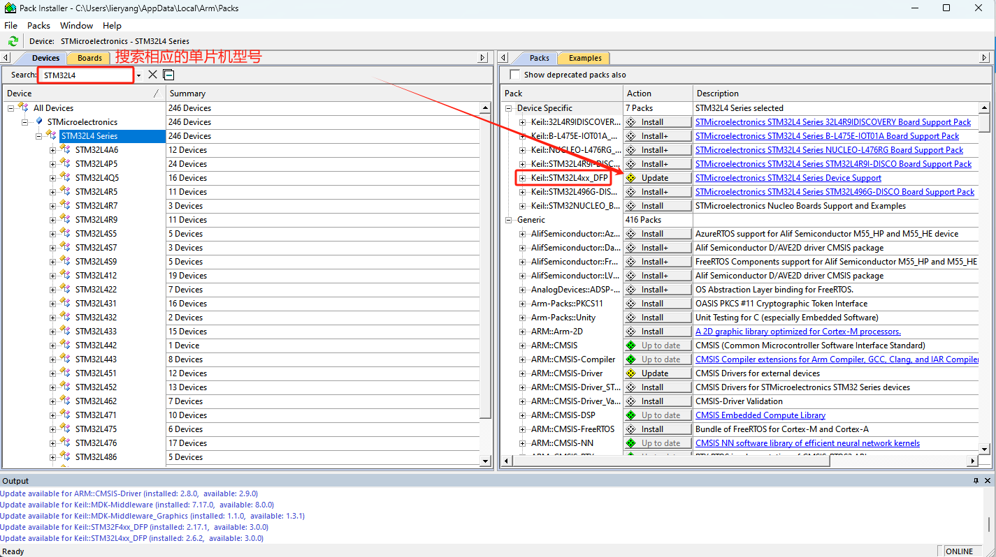The height and width of the screenshot is (557, 996).
Task: Collapse the STM32L4 Series node
Action: pos(38,136)
